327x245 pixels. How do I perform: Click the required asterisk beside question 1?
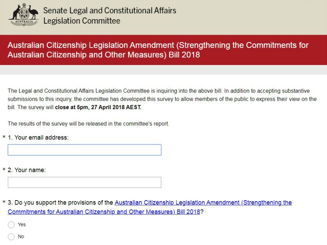(4, 138)
